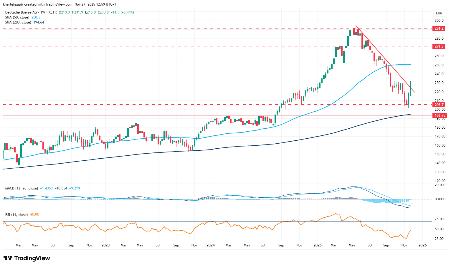Image resolution: width=451 pixels, height=267 pixels.
Task: Click the red 205.7 price label
Action: click(x=439, y=105)
